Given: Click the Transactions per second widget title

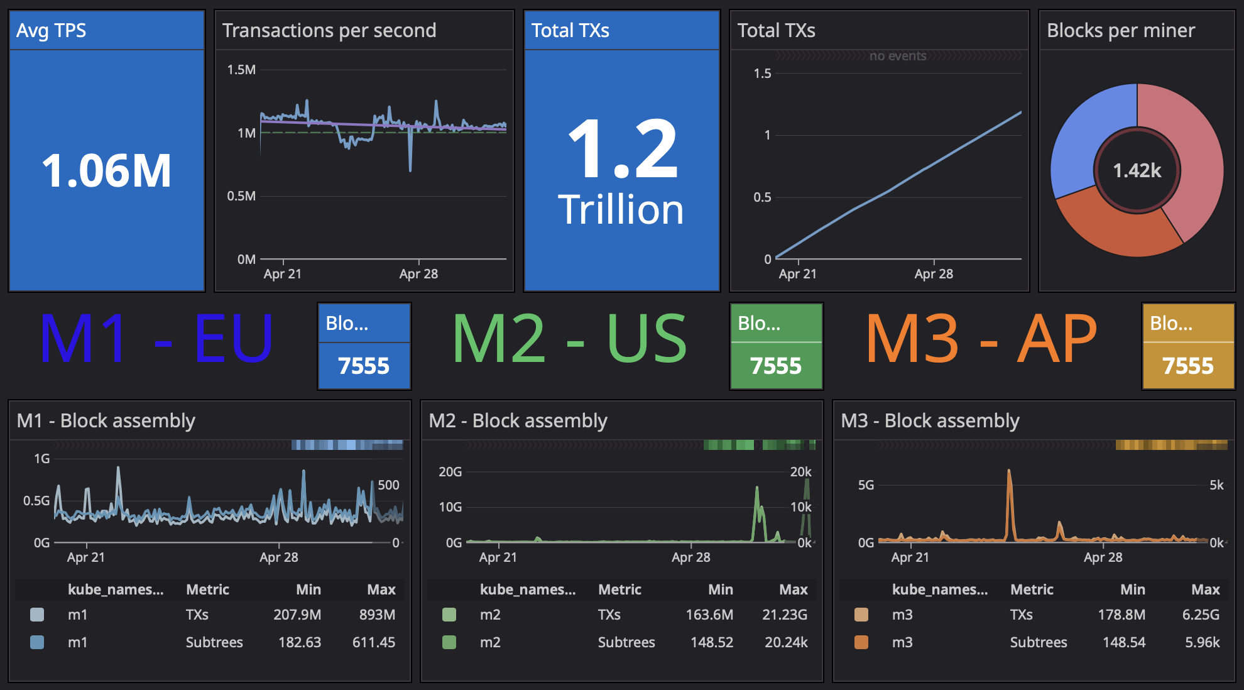Looking at the screenshot, I should (329, 30).
